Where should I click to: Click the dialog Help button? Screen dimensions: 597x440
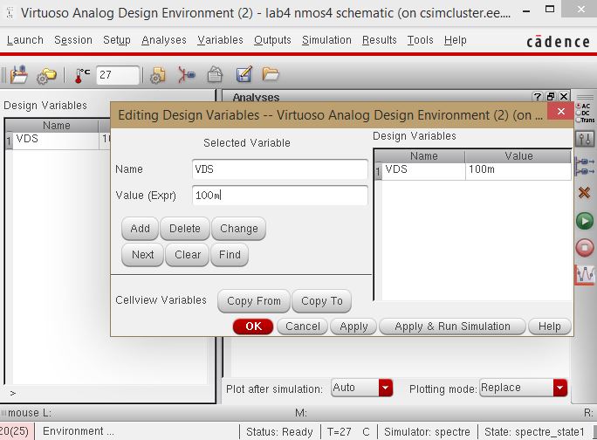click(x=550, y=327)
